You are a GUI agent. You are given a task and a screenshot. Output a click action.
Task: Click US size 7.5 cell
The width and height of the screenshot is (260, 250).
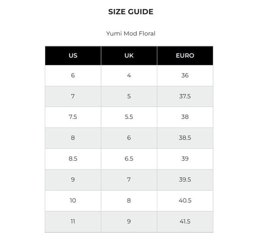pyautogui.click(x=73, y=117)
